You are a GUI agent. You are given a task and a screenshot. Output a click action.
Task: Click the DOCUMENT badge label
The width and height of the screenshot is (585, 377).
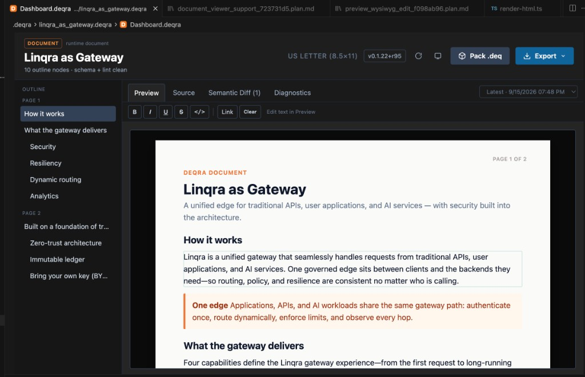coord(43,43)
